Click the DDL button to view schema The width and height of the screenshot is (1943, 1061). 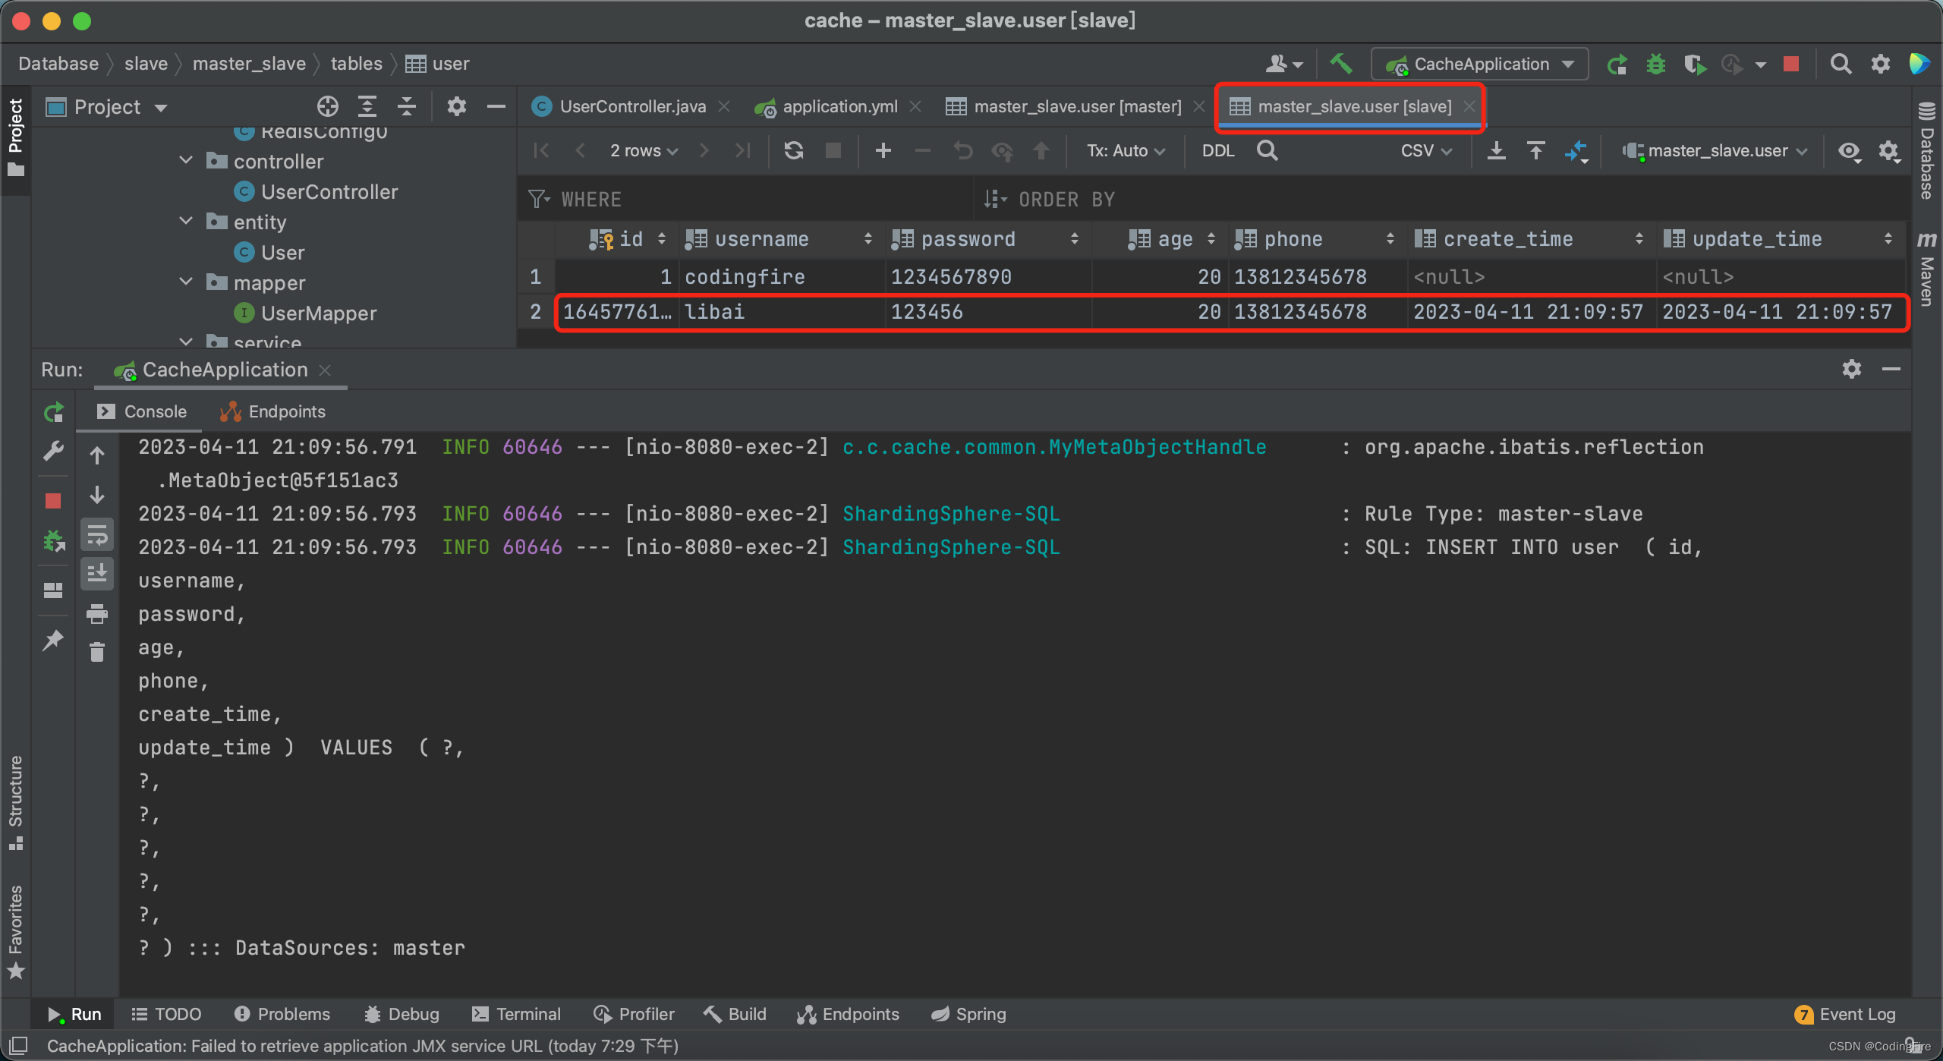1214,150
